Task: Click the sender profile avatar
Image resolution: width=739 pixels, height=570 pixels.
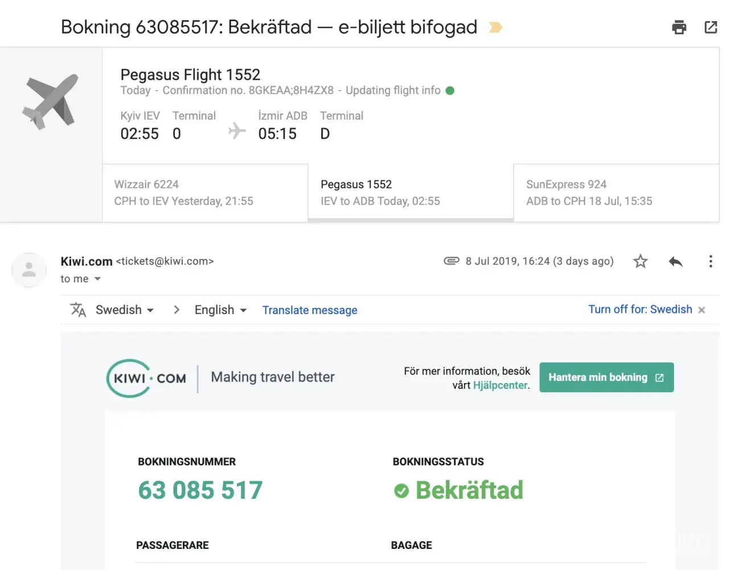Action: (29, 270)
